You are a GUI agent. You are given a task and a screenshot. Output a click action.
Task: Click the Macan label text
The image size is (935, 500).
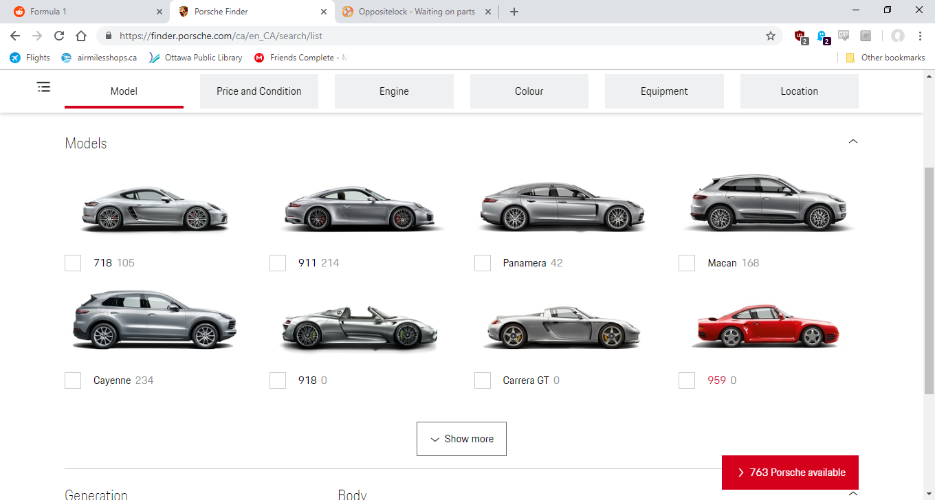pyautogui.click(x=722, y=263)
